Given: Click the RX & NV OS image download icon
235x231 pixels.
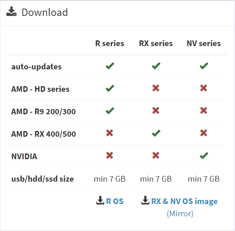Looking at the screenshot, I should pos(145,200).
